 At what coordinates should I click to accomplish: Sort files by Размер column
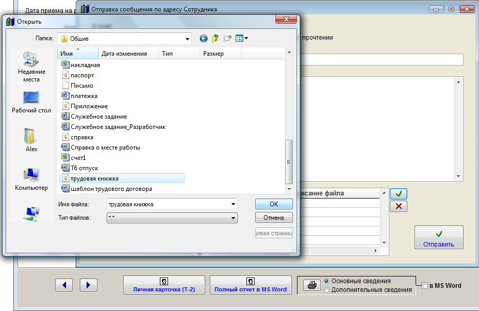point(221,54)
